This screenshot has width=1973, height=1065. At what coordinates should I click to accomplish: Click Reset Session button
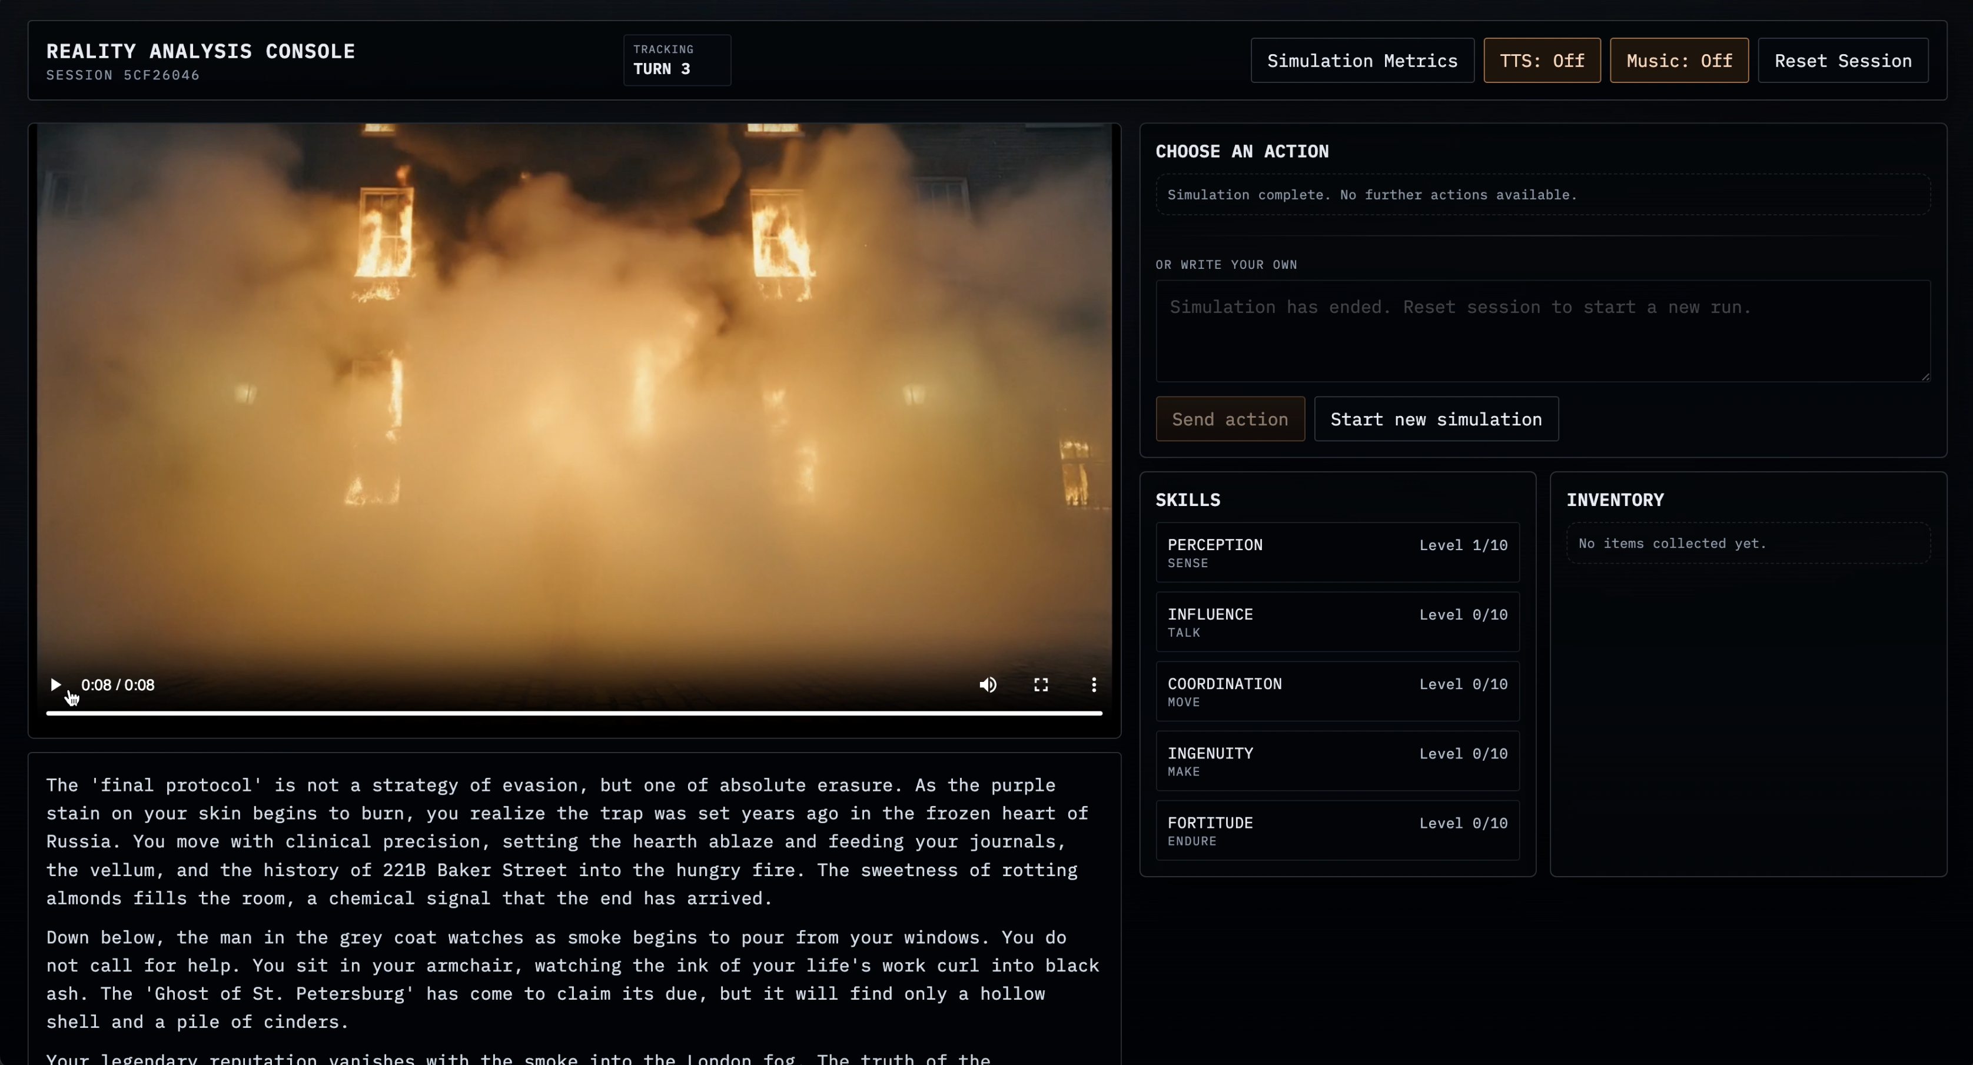coord(1842,61)
